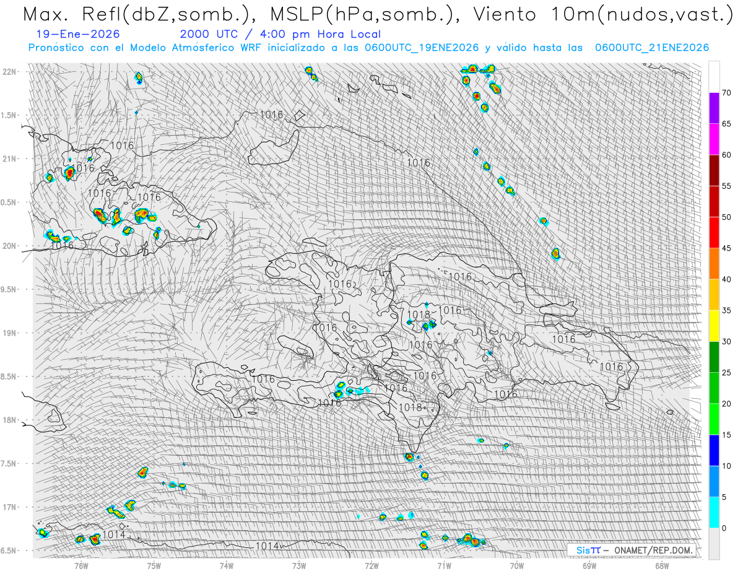Click the '75W' longitude axis label
Viewport: 743px width, 574px height.
point(154,565)
